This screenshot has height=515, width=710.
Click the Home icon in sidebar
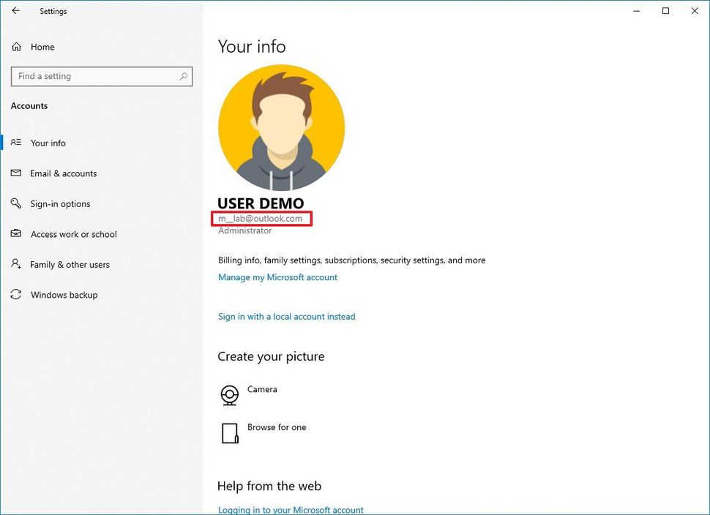[16, 47]
